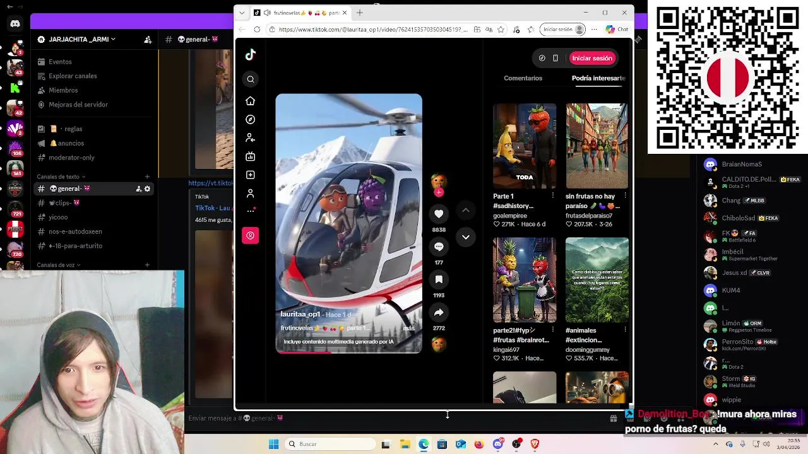Open a new browser tab

coord(360,13)
